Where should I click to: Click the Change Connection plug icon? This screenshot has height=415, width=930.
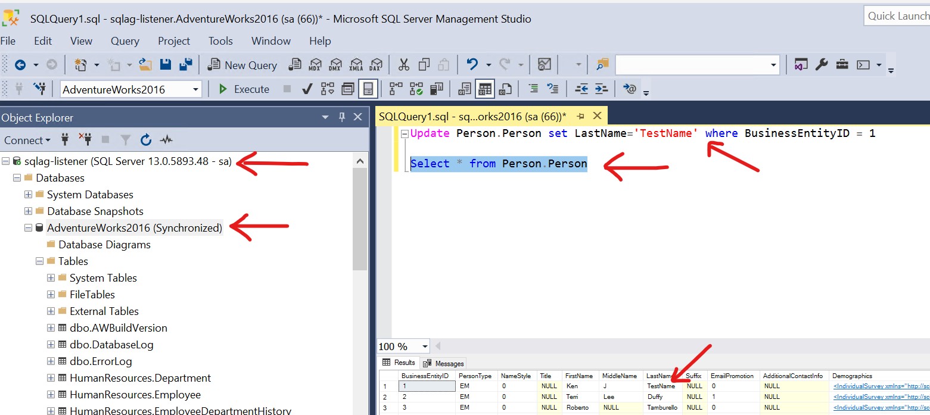tap(39, 89)
